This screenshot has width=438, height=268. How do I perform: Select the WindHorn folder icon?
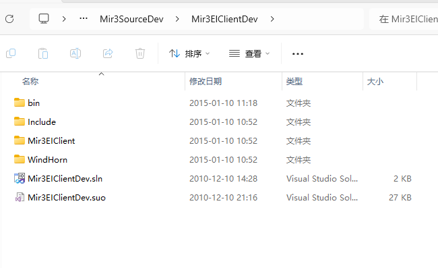click(20, 159)
